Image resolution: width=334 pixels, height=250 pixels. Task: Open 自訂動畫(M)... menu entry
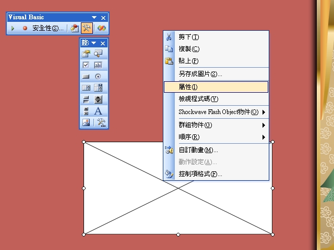[216, 150]
